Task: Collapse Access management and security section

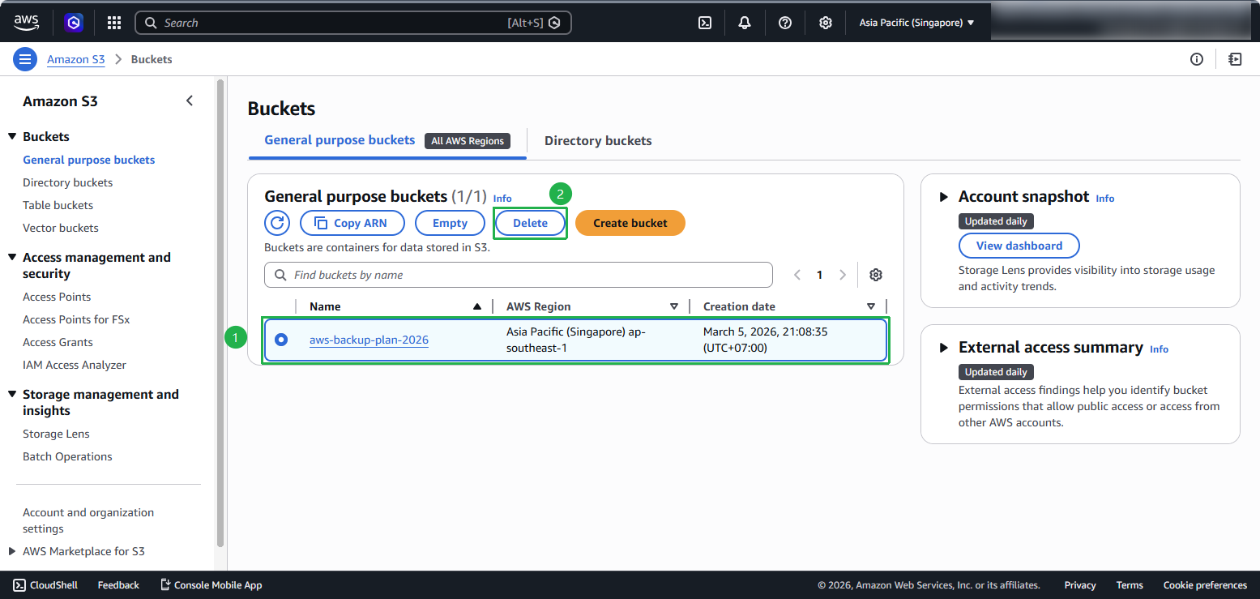Action: click(x=12, y=257)
